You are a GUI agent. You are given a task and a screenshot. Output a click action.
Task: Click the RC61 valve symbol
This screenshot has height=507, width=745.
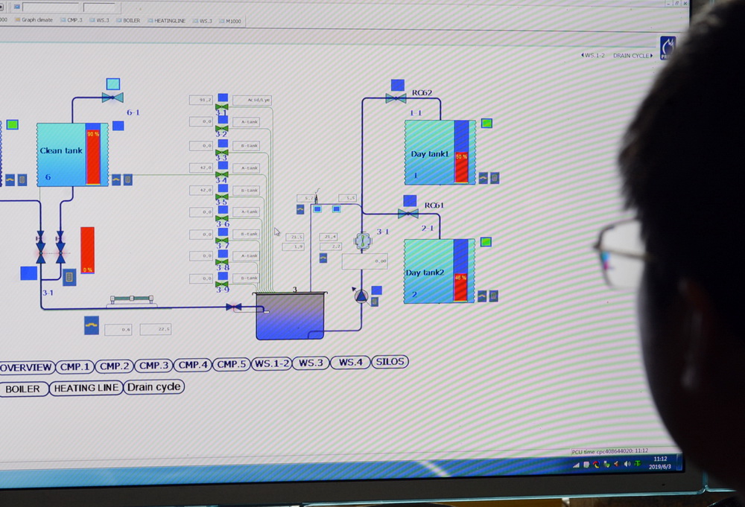[408, 214]
